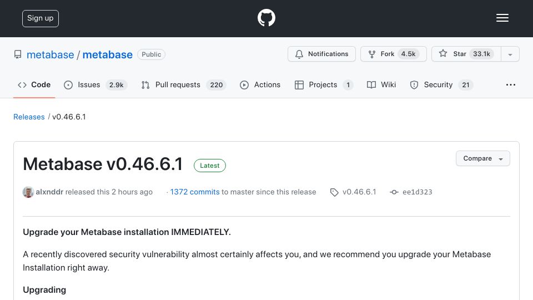Click the Issues count 2.9k badge
Screen dimensions: 533x300
point(116,85)
